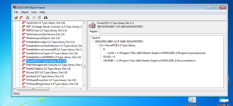Open the Help menu
This screenshot has height=106, width=233.
pyautogui.click(x=42, y=12)
